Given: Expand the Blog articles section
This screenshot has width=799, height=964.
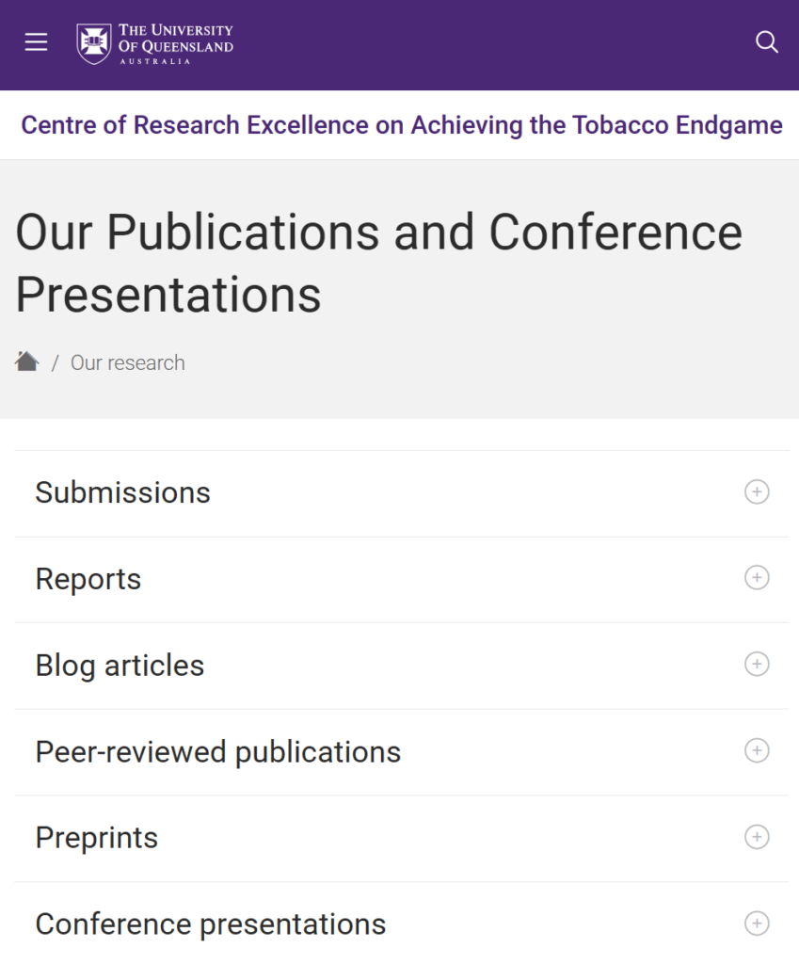Looking at the screenshot, I should click(402, 666).
